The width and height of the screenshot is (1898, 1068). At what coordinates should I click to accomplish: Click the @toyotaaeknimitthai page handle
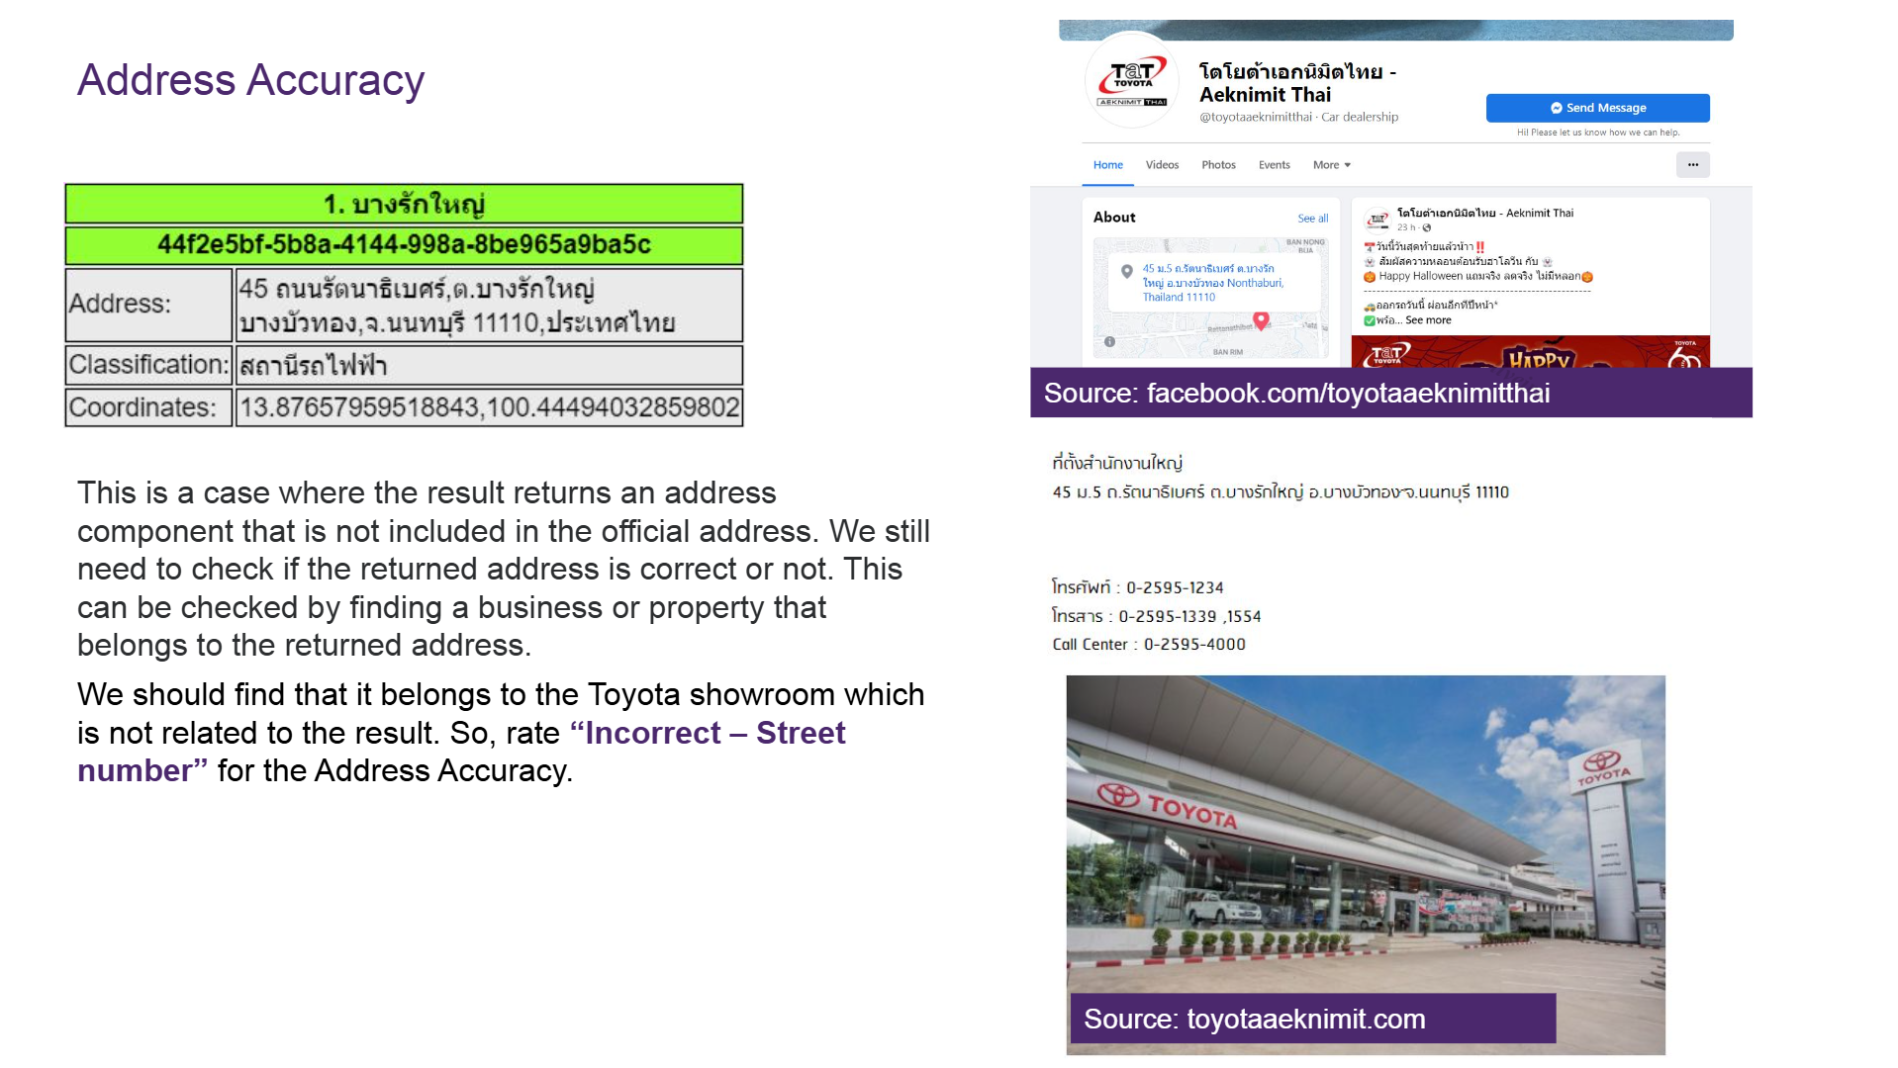click(x=1255, y=117)
